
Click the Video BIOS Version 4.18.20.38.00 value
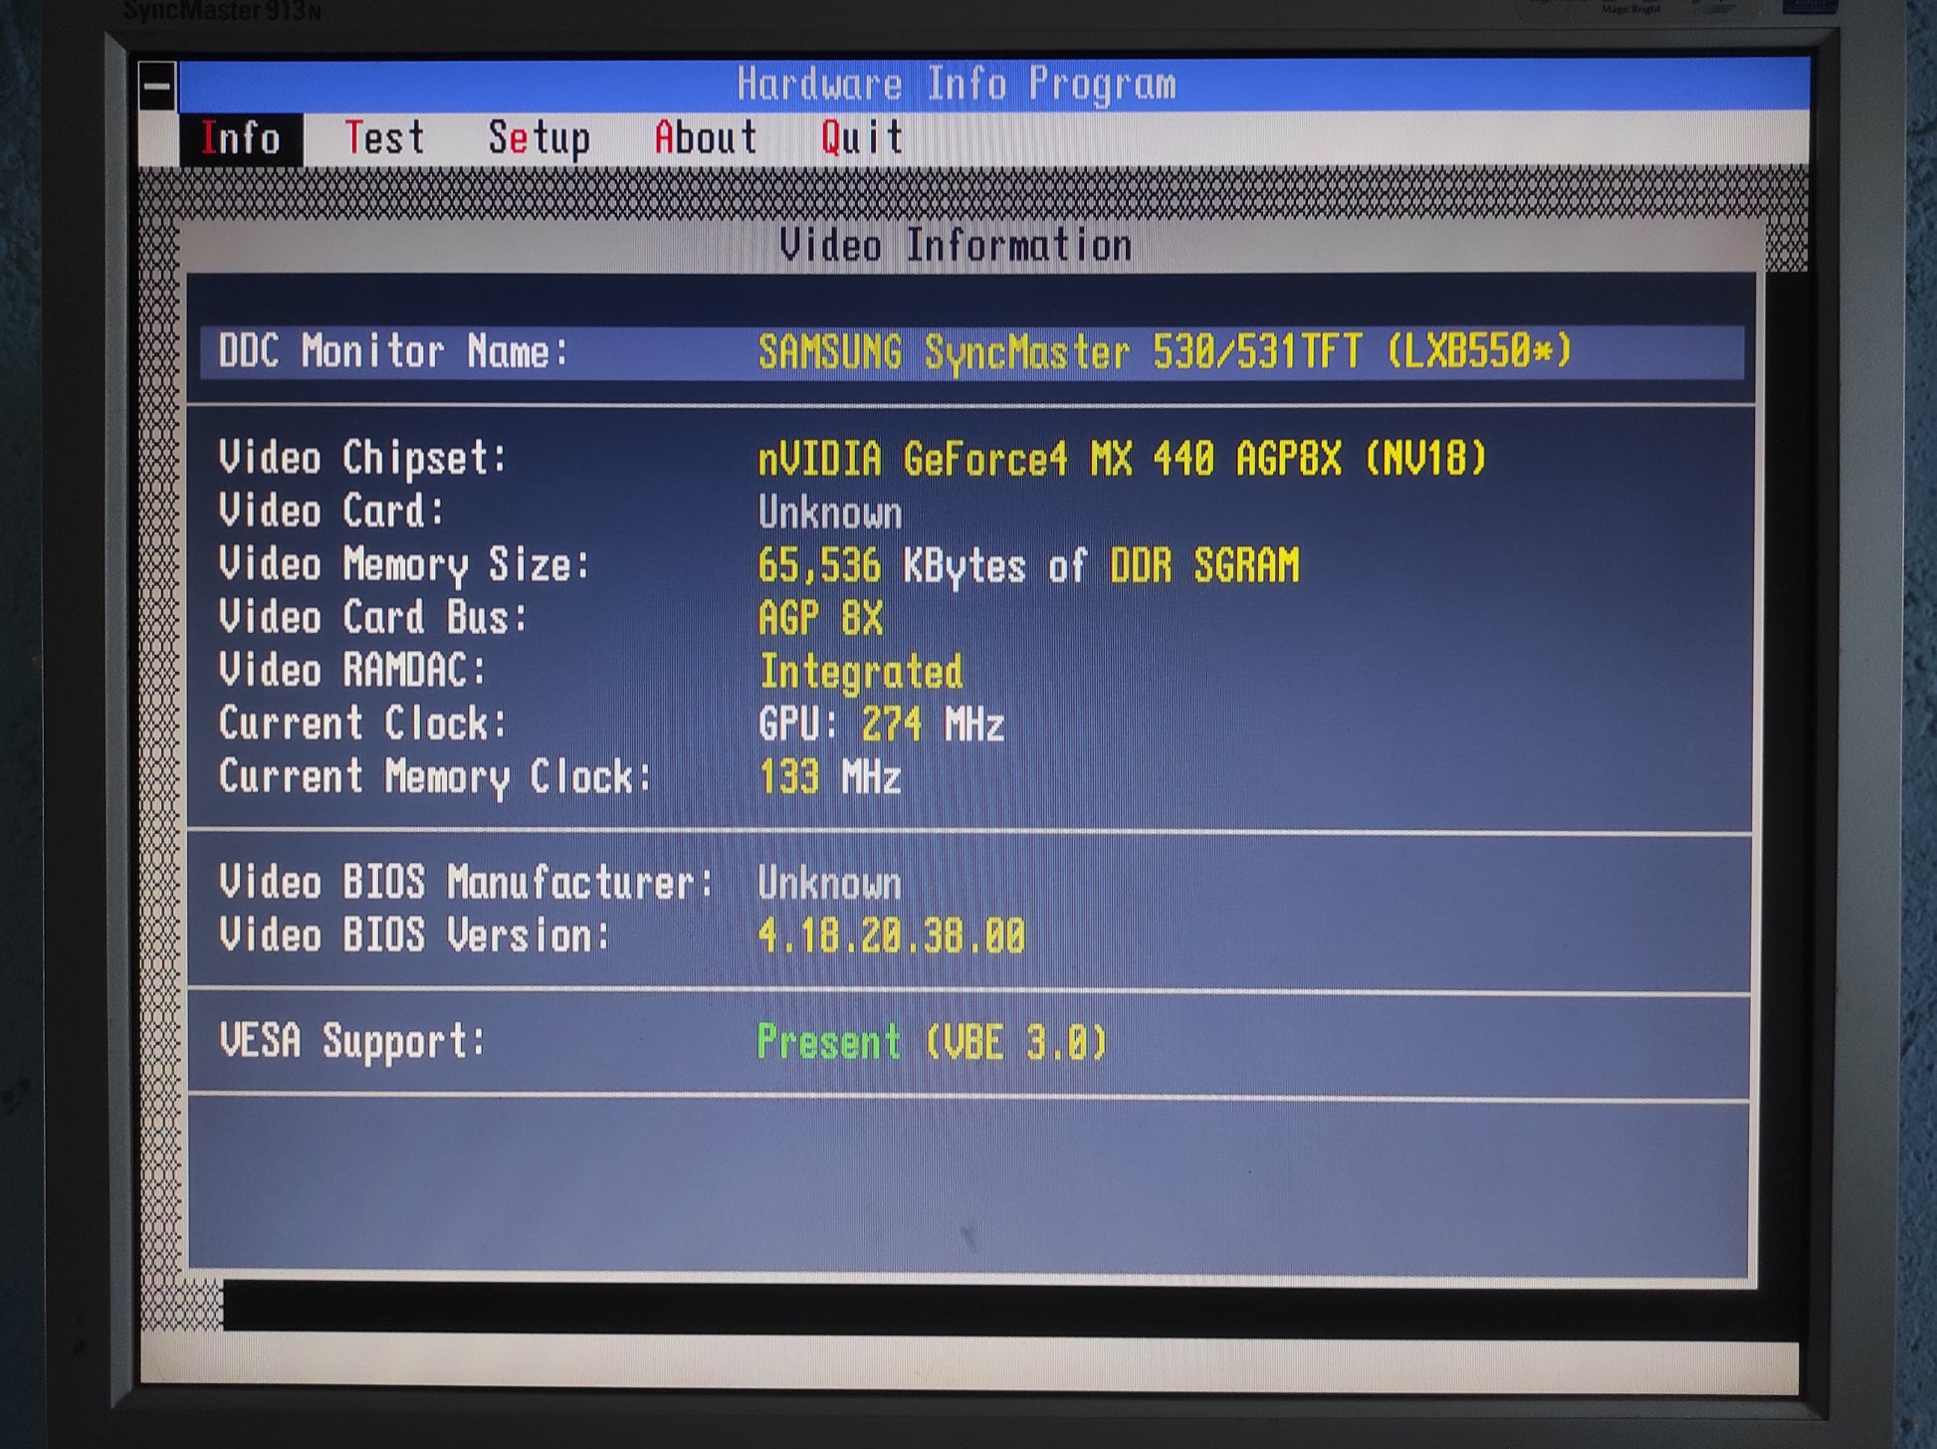[891, 936]
